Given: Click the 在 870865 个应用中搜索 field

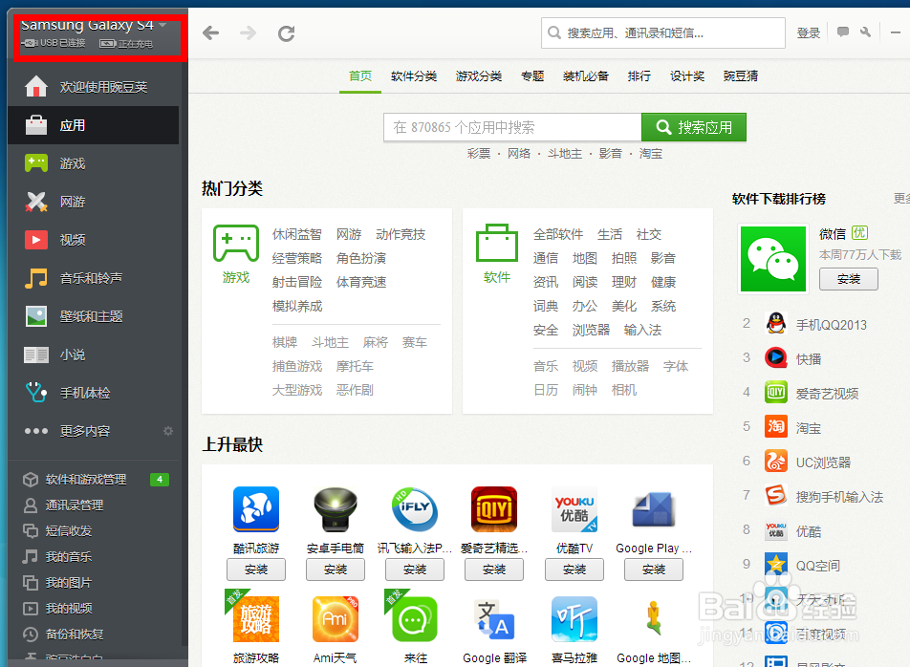Looking at the screenshot, I should pos(512,127).
